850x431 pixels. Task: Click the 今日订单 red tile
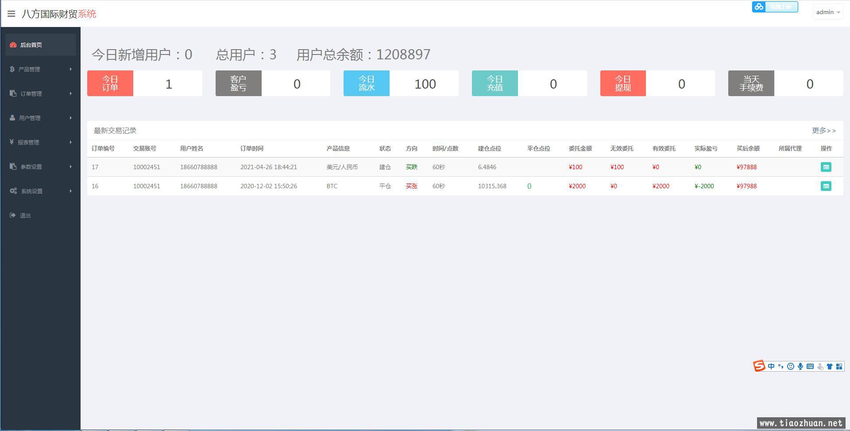click(110, 83)
